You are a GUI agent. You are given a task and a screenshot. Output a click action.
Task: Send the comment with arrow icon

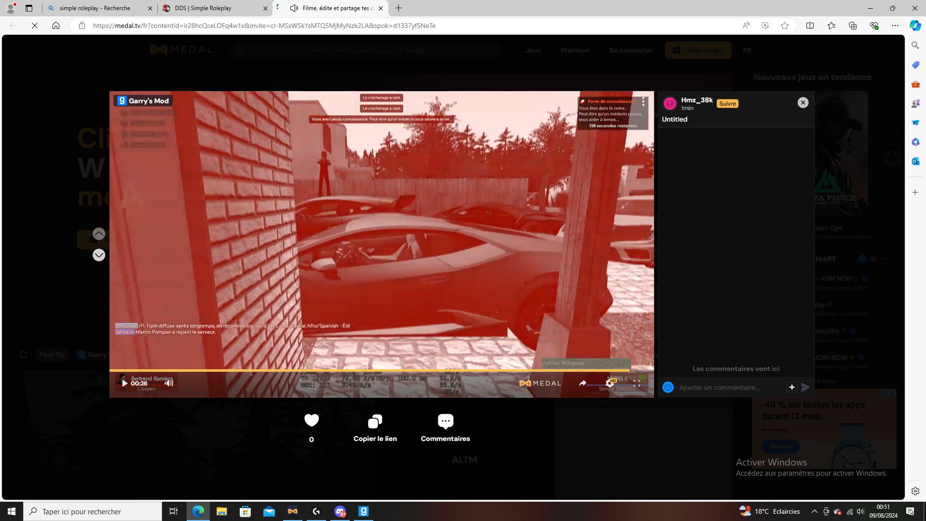pos(805,387)
